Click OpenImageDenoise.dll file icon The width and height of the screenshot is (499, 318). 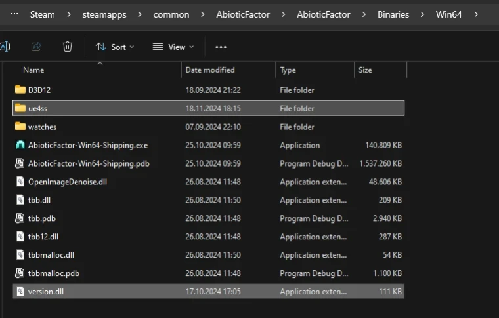[20, 182]
